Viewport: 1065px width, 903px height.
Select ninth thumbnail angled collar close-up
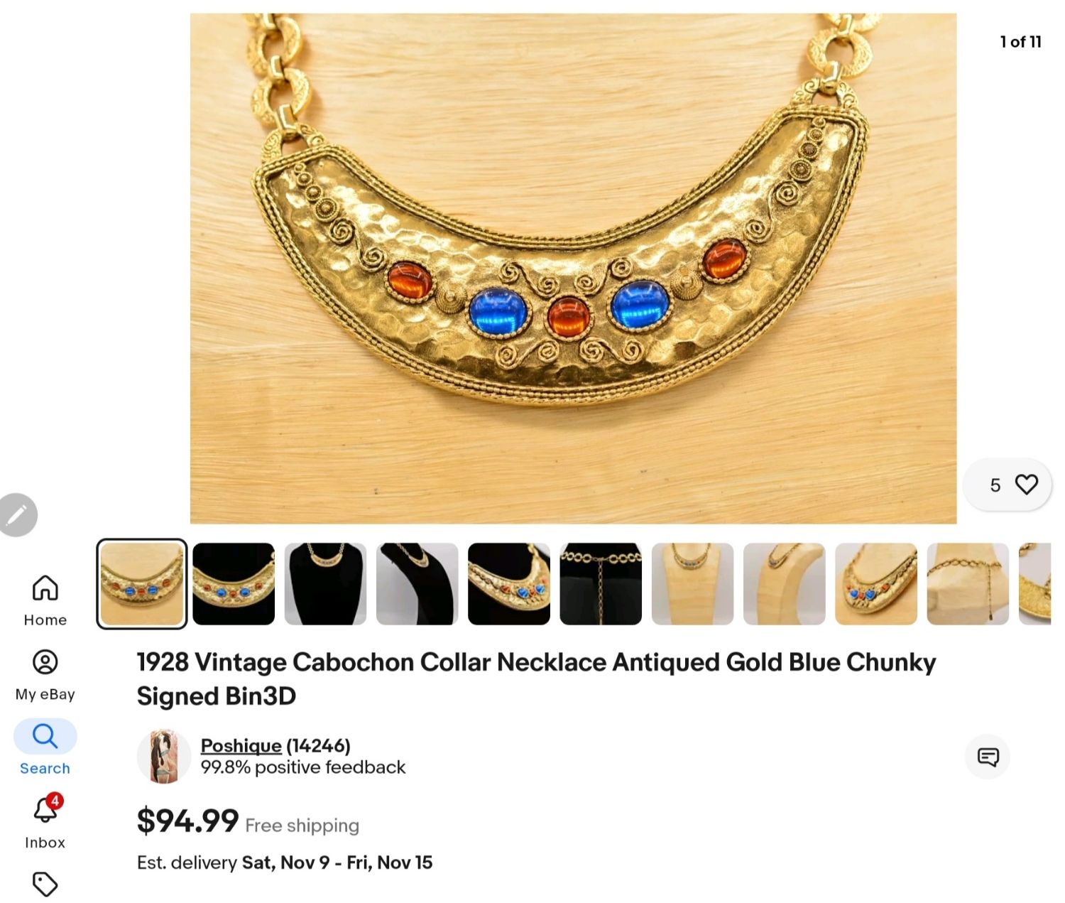(876, 584)
